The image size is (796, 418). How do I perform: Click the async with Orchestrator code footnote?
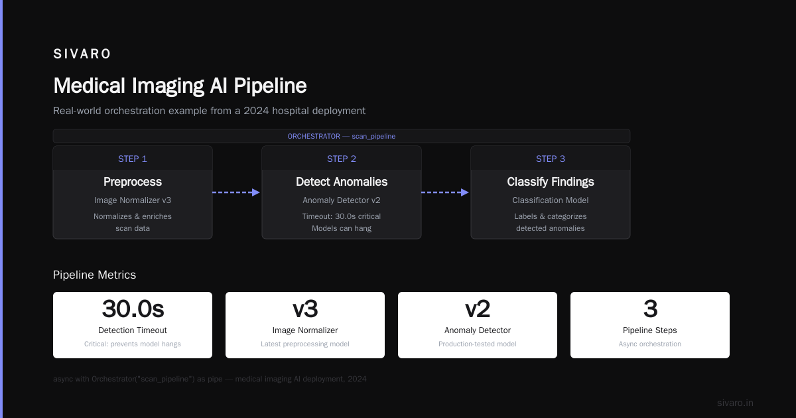coord(210,379)
